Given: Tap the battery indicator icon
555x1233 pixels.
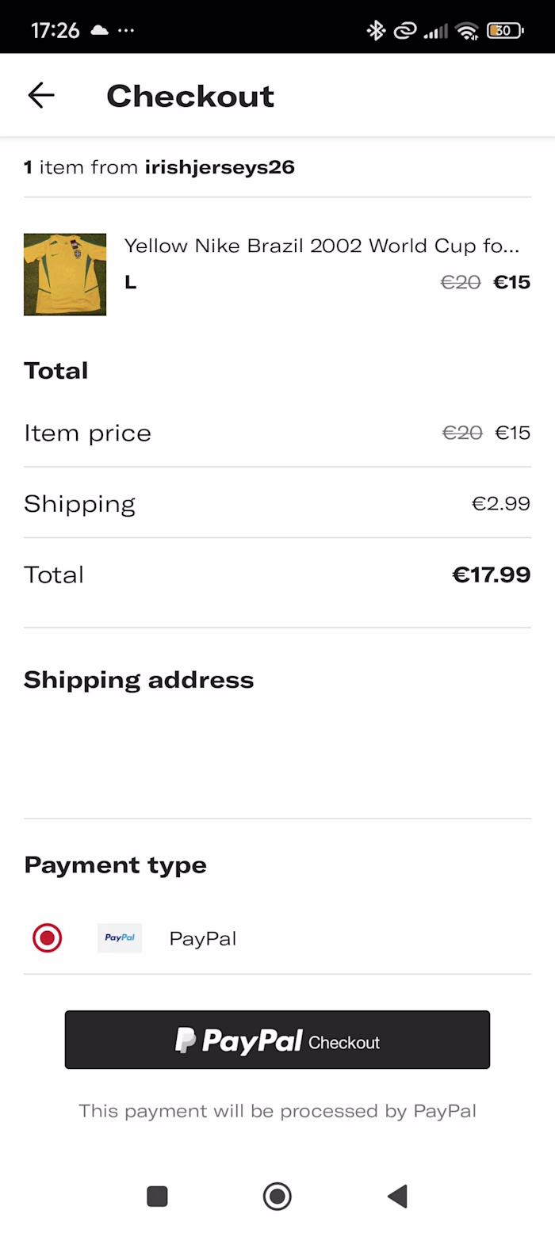Looking at the screenshot, I should pyautogui.click(x=504, y=29).
